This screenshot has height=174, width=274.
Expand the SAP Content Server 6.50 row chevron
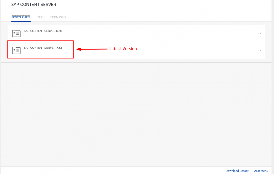[x=260, y=34]
